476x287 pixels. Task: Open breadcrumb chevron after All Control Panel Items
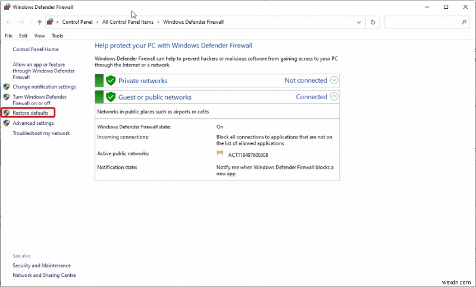coord(158,22)
